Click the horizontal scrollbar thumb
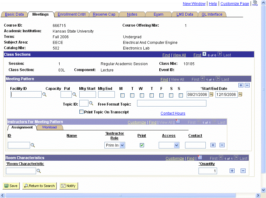This screenshot has width=266, height=198. tap(120, 195)
